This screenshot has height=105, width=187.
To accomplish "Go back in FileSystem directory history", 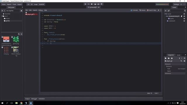I will [2, 11].
